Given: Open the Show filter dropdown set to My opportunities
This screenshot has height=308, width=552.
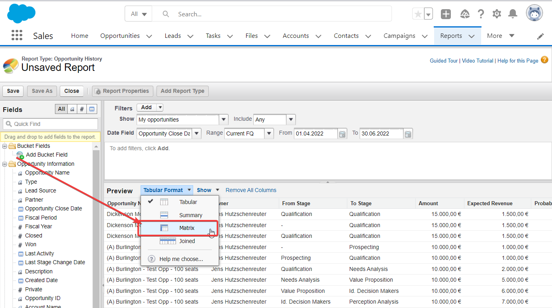Looking at the screenshot, I should pyautogui.click(x=223, y=119).
